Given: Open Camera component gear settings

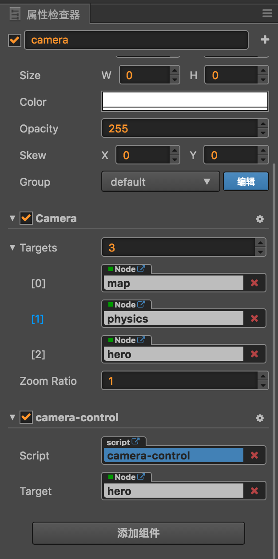Looking at the screenshot, I should [x=260, y=219].
